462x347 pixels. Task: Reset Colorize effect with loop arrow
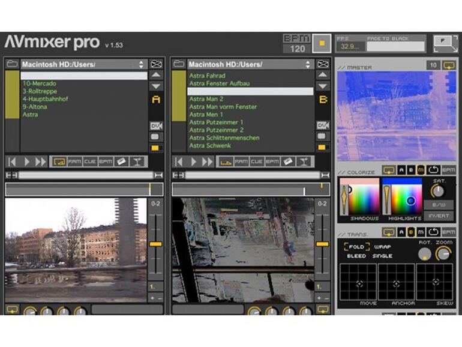coord(433,170)
